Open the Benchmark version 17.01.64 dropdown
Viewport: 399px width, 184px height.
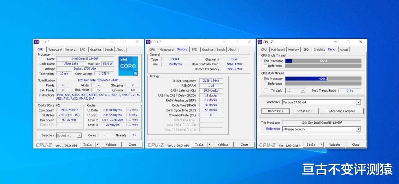point(358,102)
